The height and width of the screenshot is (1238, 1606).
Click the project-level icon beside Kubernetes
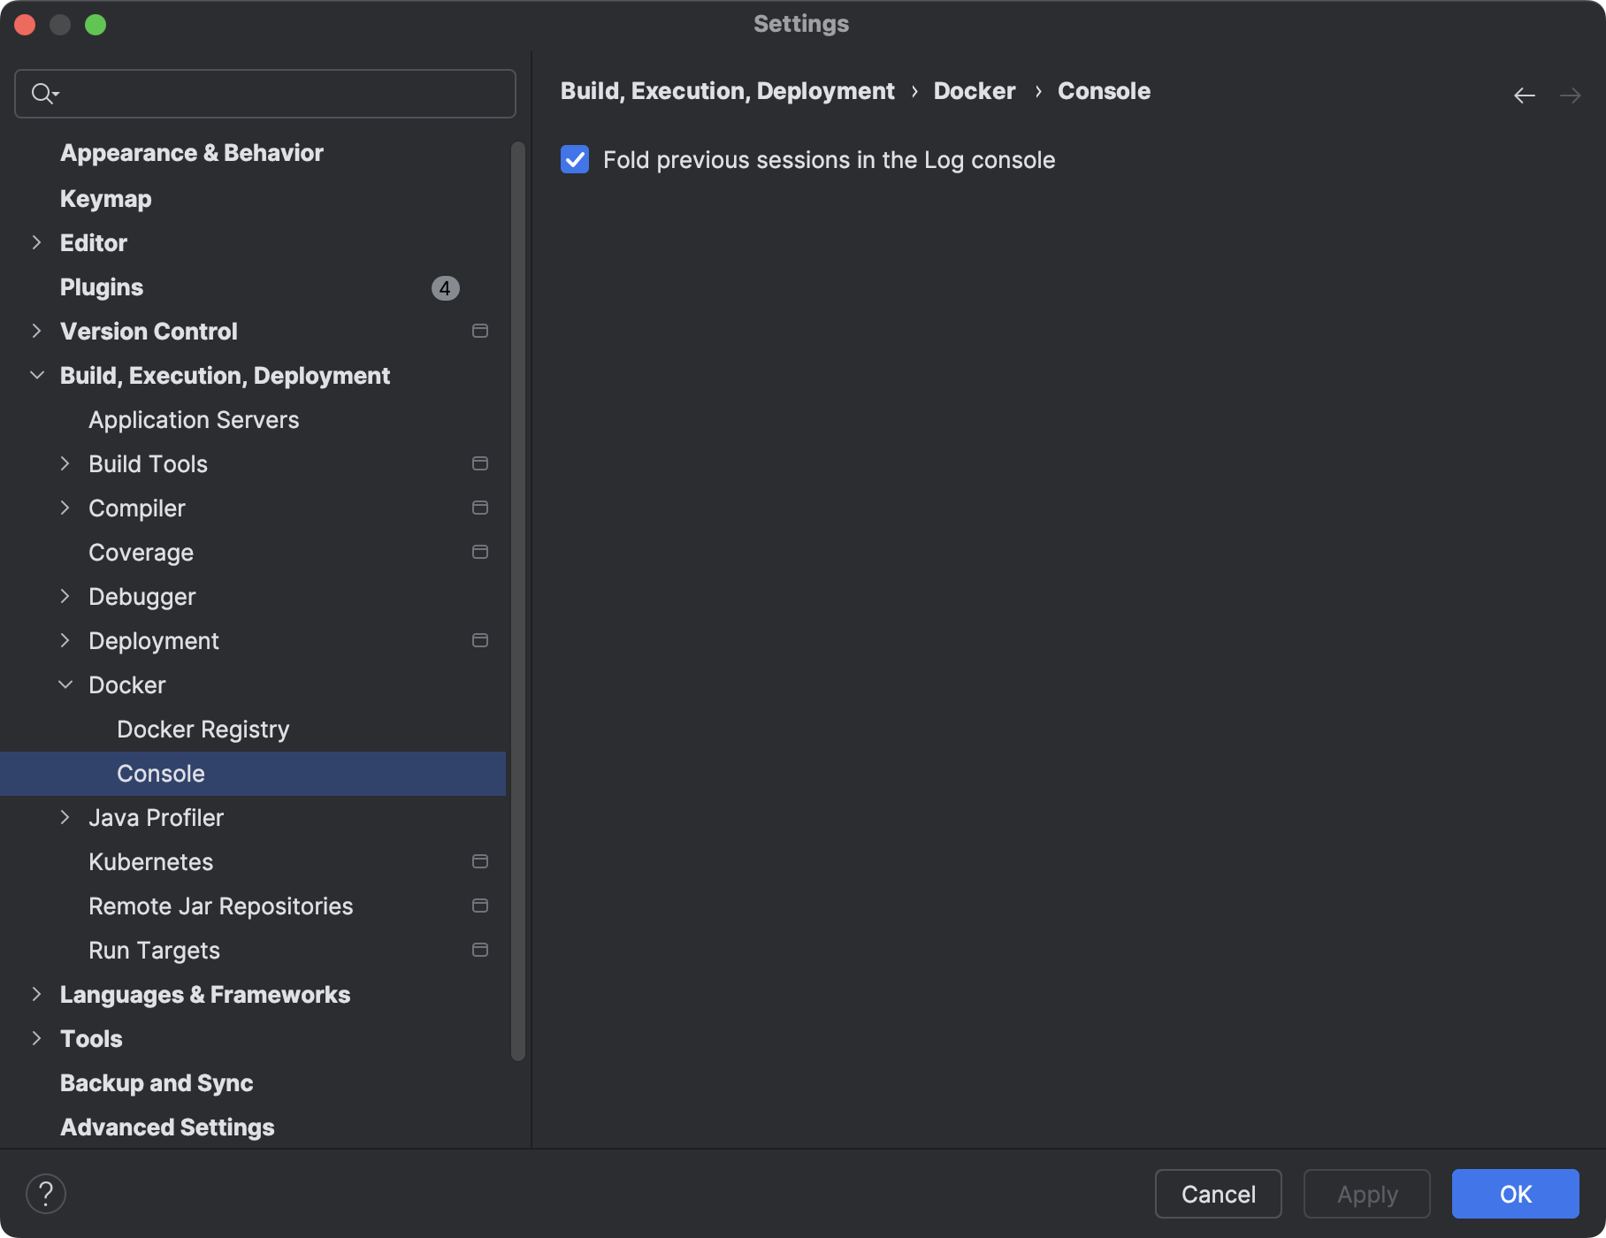click(x=480, y=861)
